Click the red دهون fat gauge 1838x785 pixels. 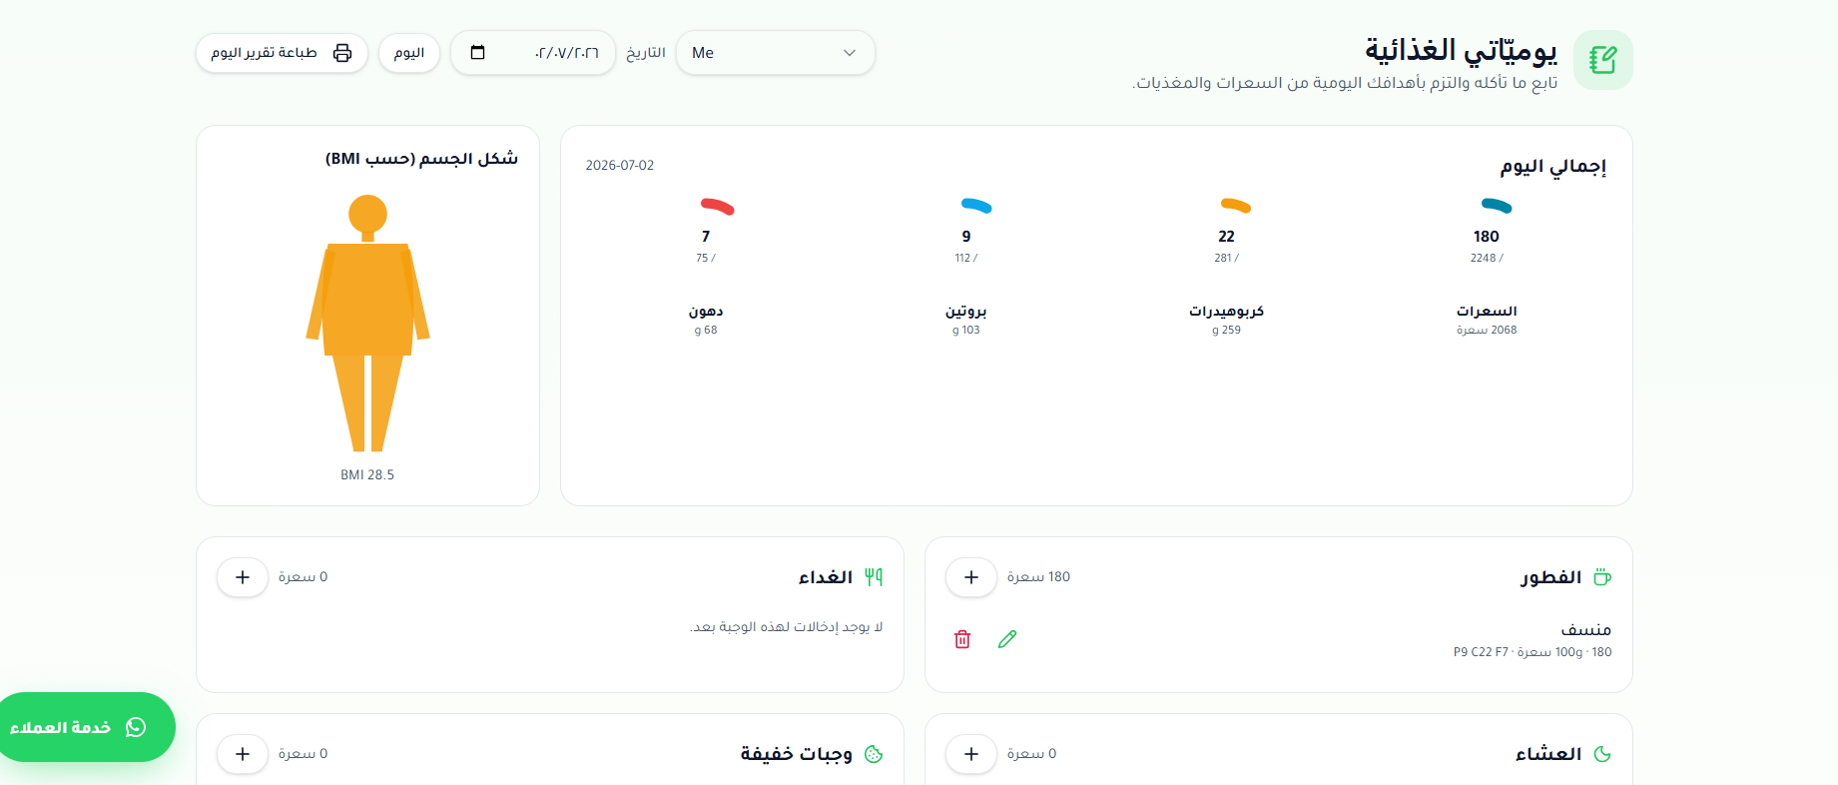point(717,206)
